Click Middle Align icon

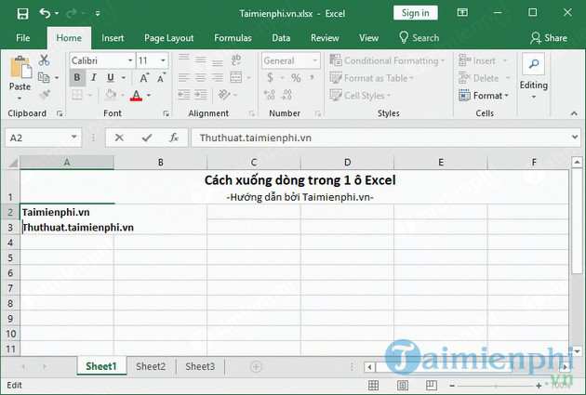click(x=201, y=59)
